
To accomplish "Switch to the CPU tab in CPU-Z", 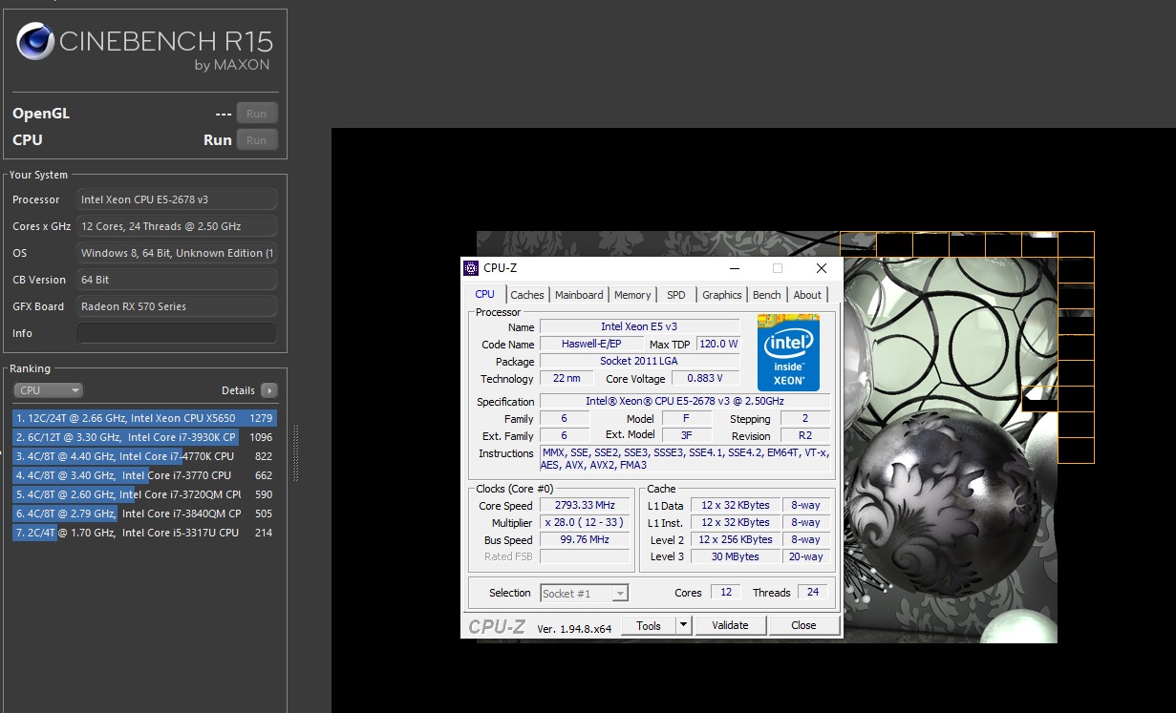I will [485, 294].
